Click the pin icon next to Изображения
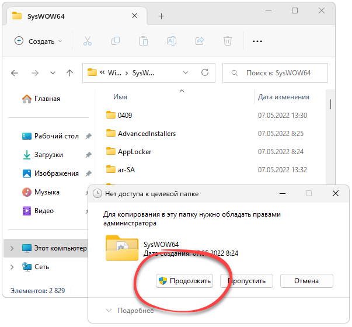This screenshot has width=352, height=327. (89, 173)
